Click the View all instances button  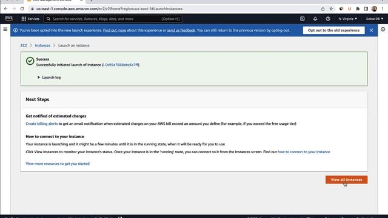click(346, 180)
